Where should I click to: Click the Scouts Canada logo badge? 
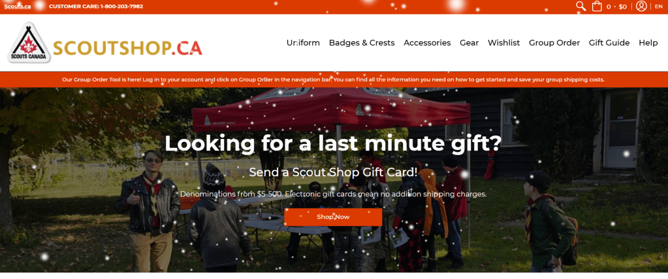click(29, 42)
